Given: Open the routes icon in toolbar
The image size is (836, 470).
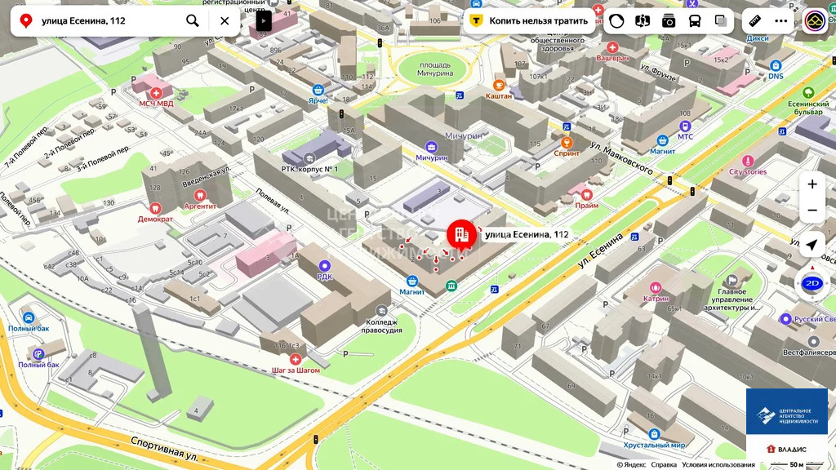Looking at the screenshot, I should 643,20.
